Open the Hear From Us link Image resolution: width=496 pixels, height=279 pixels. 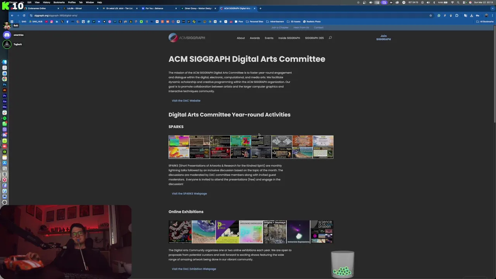(x=301, y=28)
